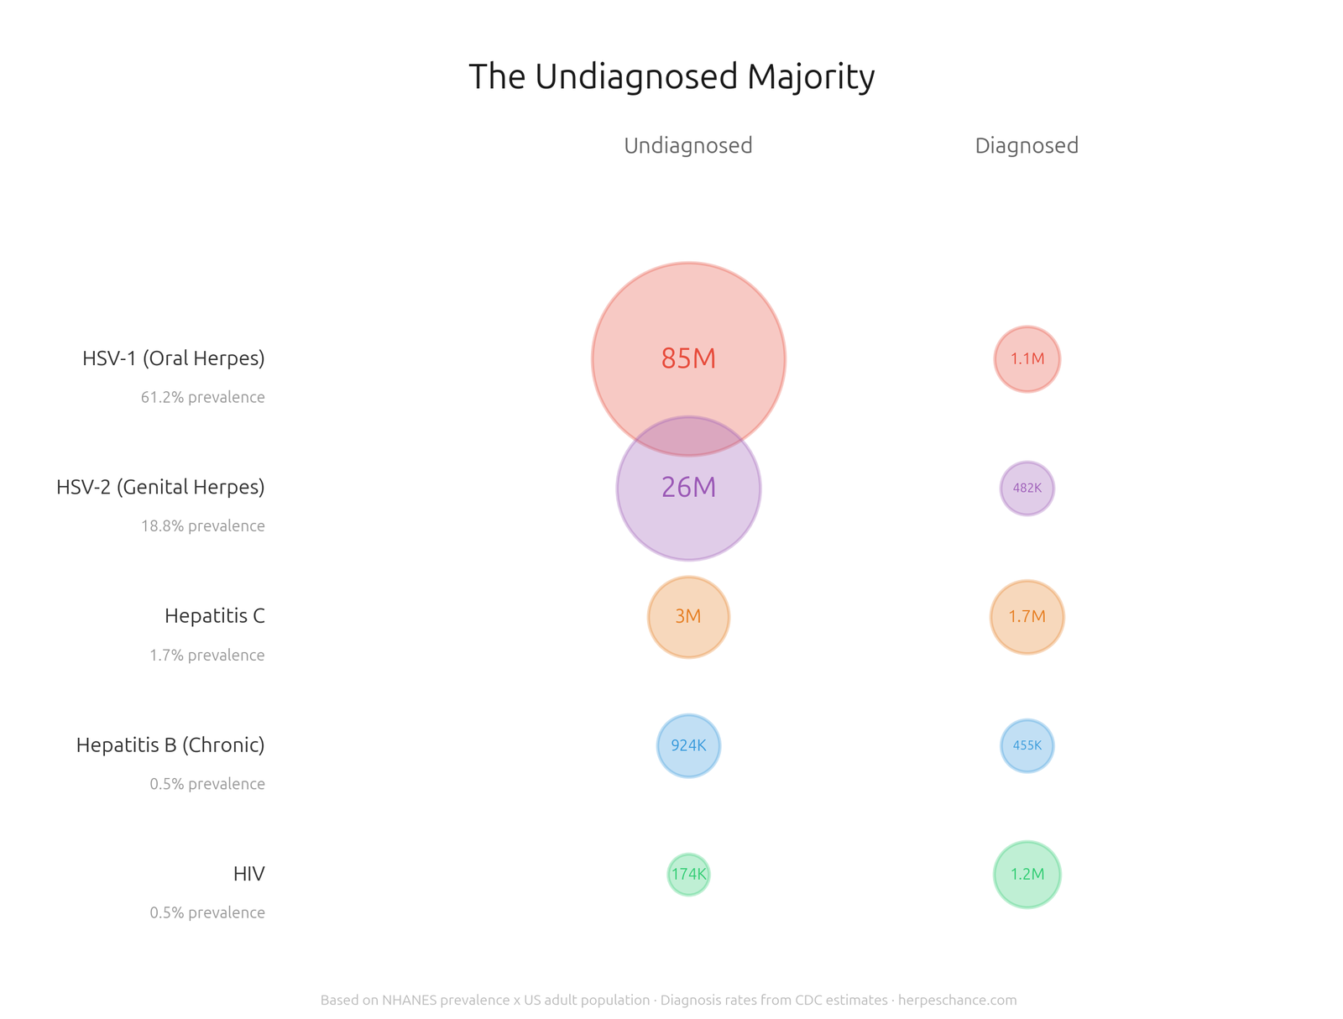Click the Diagnosed column header
The width and height of the screenshot is (1343, 1019).
point(1027,146)
